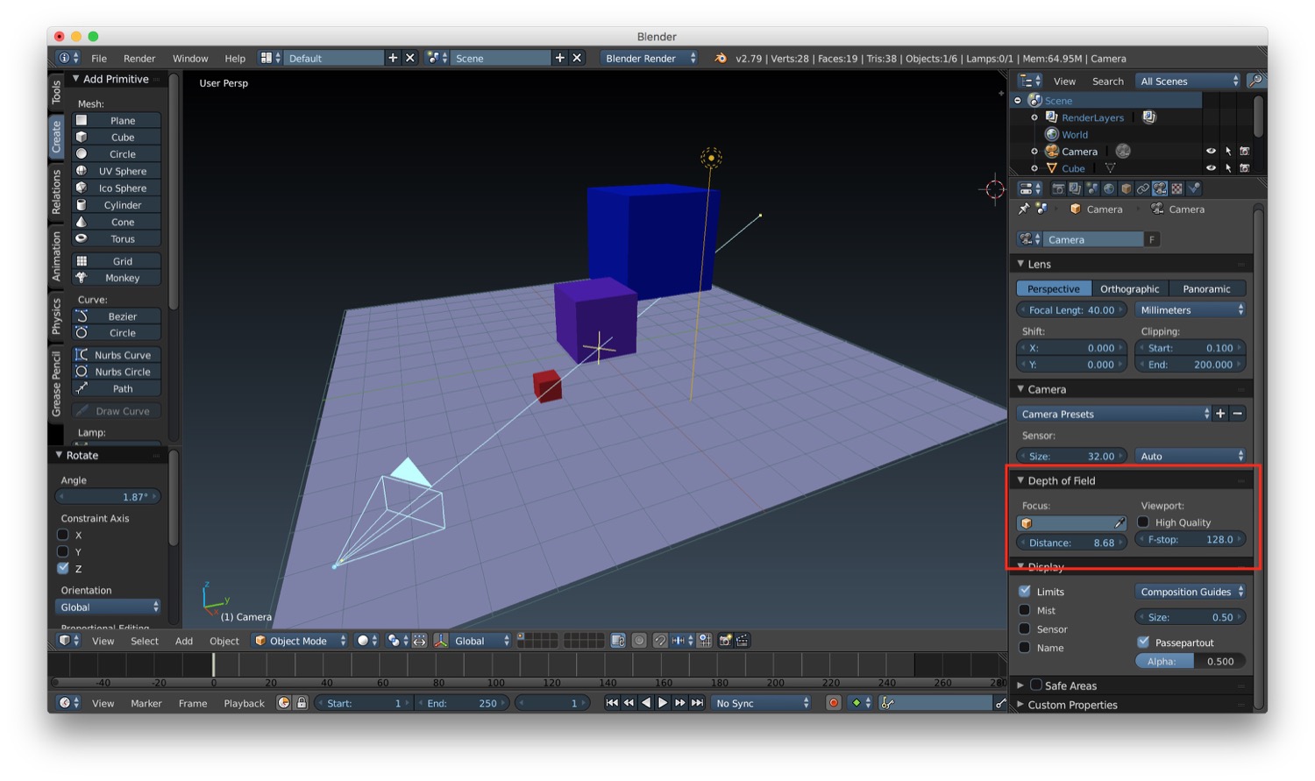Viewport: 1315px width, 781px height.
Task: Collapse the Depth of Field panel
Action: 1020,480
